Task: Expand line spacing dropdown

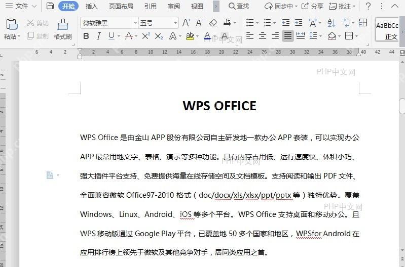Action: click(x=320, y=36)
